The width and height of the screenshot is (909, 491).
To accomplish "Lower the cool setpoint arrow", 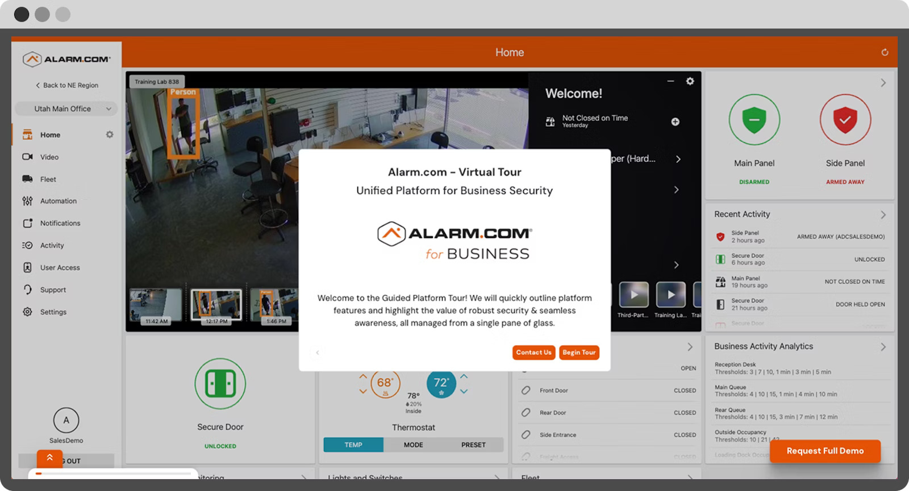I will (x=464, y=391).
